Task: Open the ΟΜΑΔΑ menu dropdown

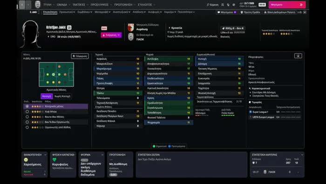Action: (x=63, y=5)
